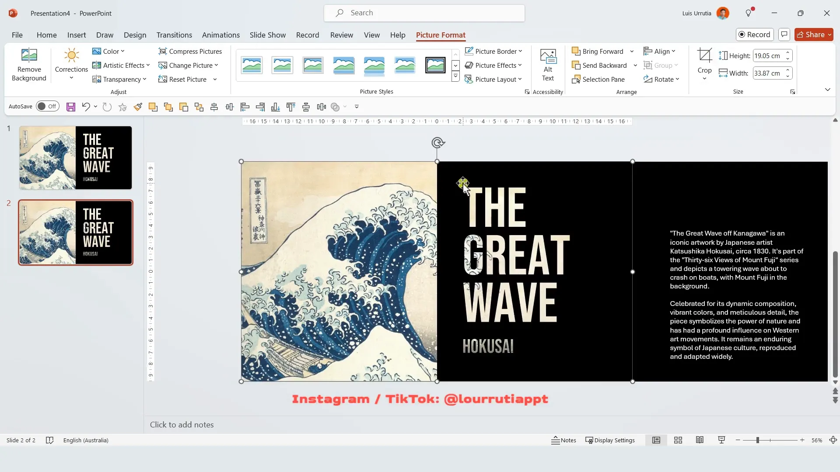Click the Zoom in plus button
Screen dimensions: 840x472
[x=802, y=440]
